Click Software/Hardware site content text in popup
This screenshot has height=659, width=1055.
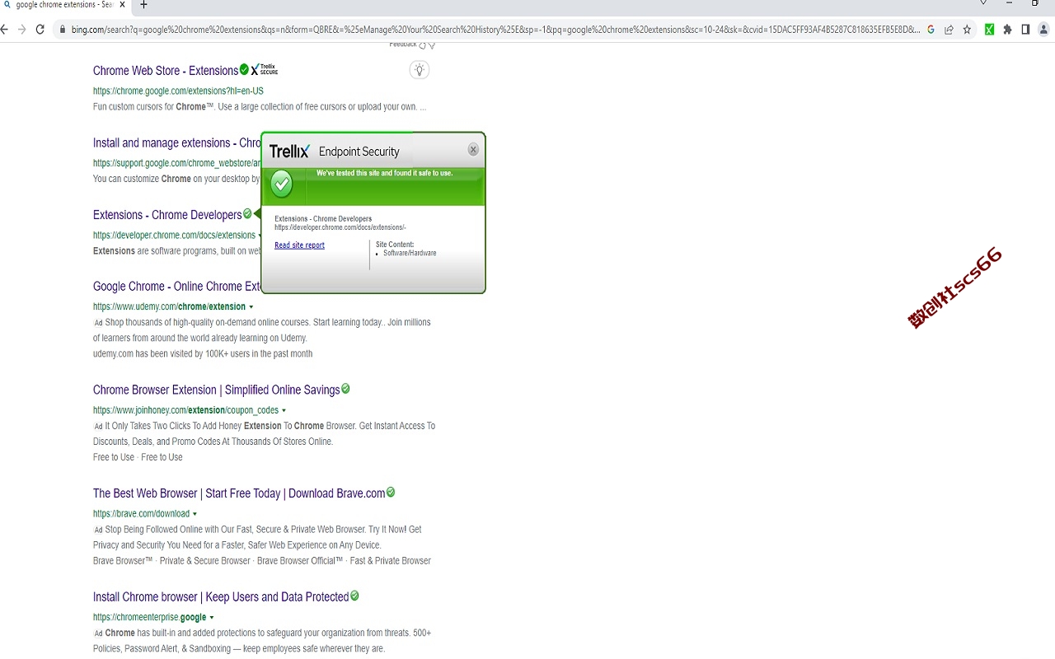pyautogui.click(x=410, y=253)
